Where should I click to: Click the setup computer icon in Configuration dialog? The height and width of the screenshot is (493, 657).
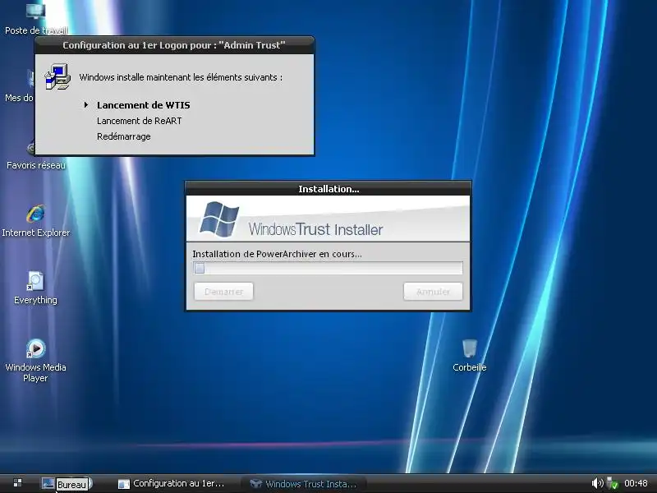[x=57, y=76]
